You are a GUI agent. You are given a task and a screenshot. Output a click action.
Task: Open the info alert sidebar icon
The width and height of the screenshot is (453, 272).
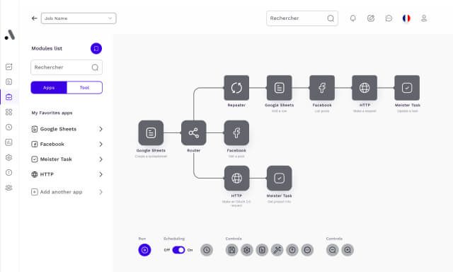click(x=9, y=173)
